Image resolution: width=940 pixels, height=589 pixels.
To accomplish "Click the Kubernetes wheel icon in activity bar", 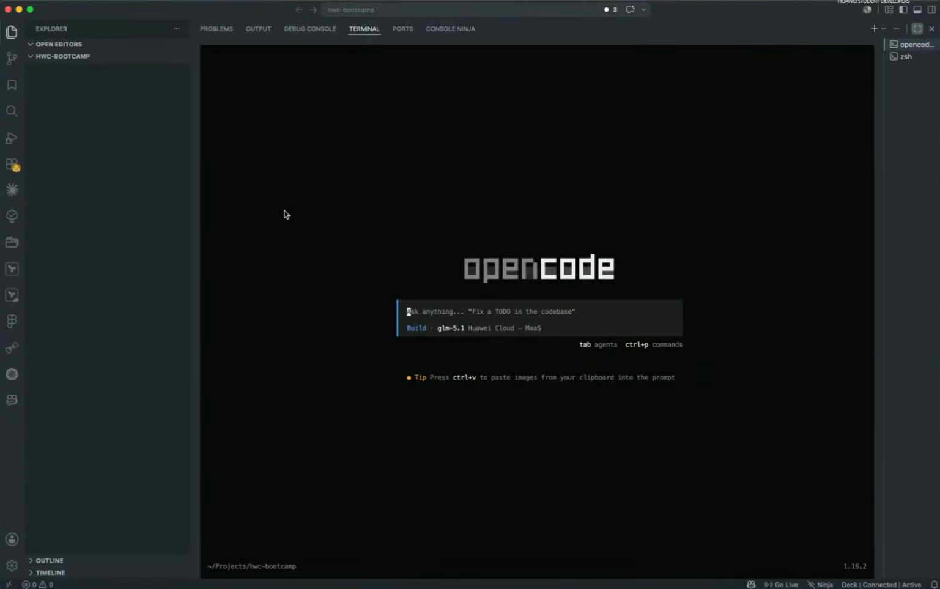I will (12, 374).
